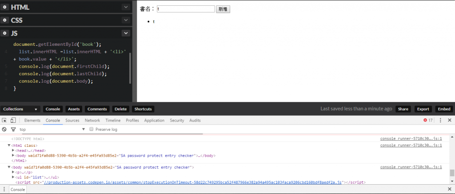Switch to the Elements tab
Screen dimensions: 455x194
(32, 120)
